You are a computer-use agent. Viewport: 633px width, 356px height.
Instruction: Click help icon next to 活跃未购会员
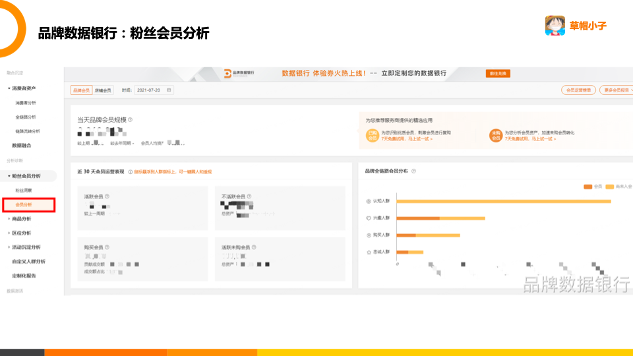point(254,247)
